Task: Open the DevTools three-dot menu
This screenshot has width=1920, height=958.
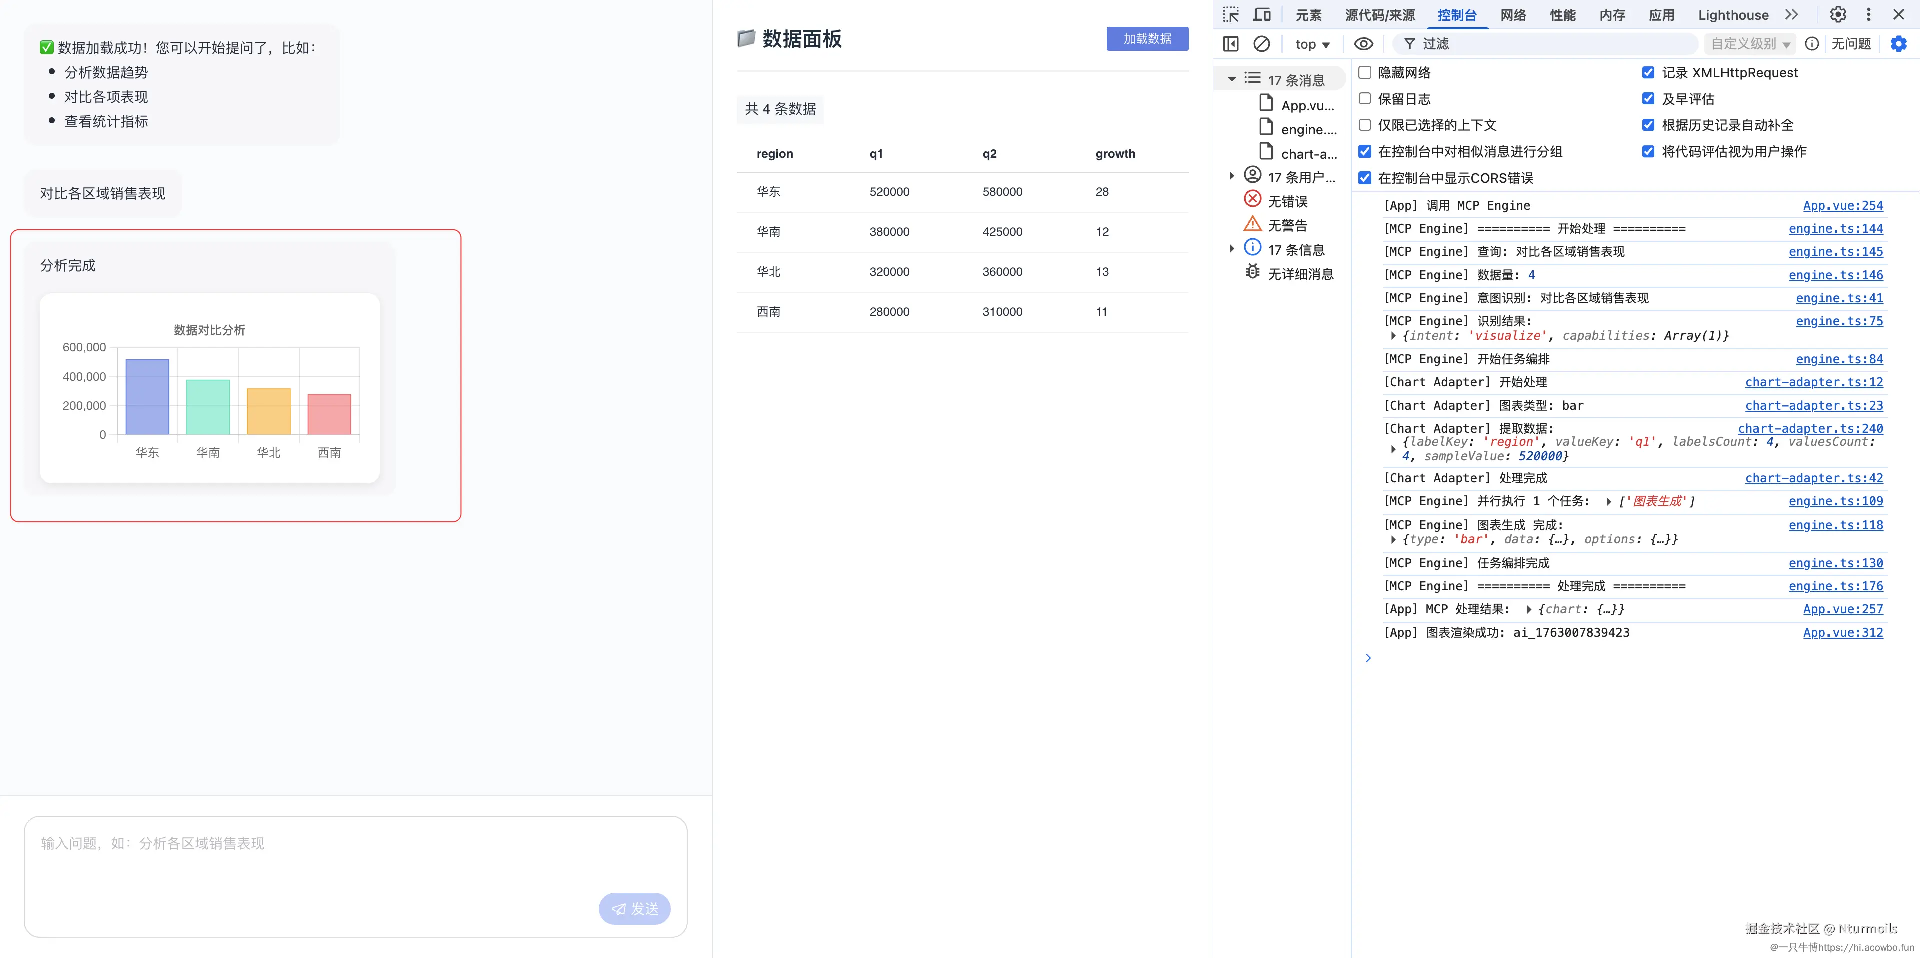Action: pyautogui.click(x=1868, y=15)
